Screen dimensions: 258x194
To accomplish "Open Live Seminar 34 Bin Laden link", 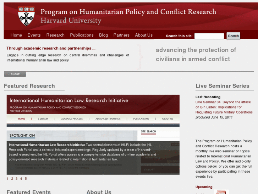I will coord(224,107).
